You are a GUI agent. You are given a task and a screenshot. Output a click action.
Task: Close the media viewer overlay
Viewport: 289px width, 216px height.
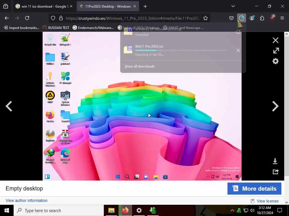(x=275, y=40)
